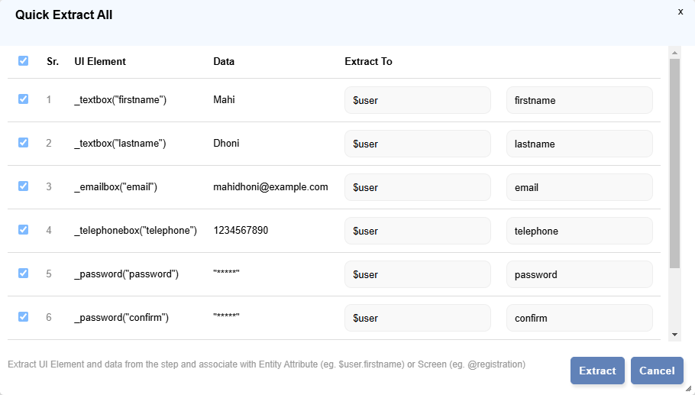Uncheck the lastname row checkbox
This screenshot has width=695, height=395.
[x=23, y=143]
